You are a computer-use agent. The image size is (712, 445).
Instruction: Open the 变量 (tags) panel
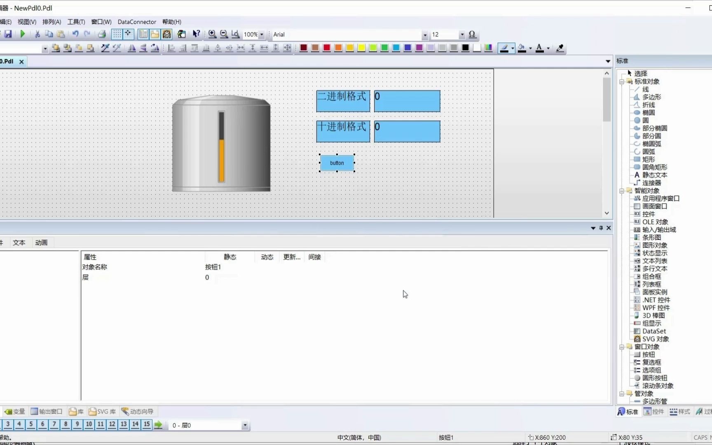tap(14, 411)
